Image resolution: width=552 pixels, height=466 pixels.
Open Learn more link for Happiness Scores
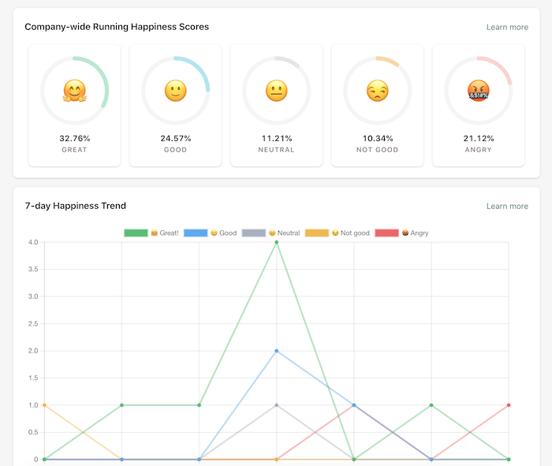pos(507,27)
